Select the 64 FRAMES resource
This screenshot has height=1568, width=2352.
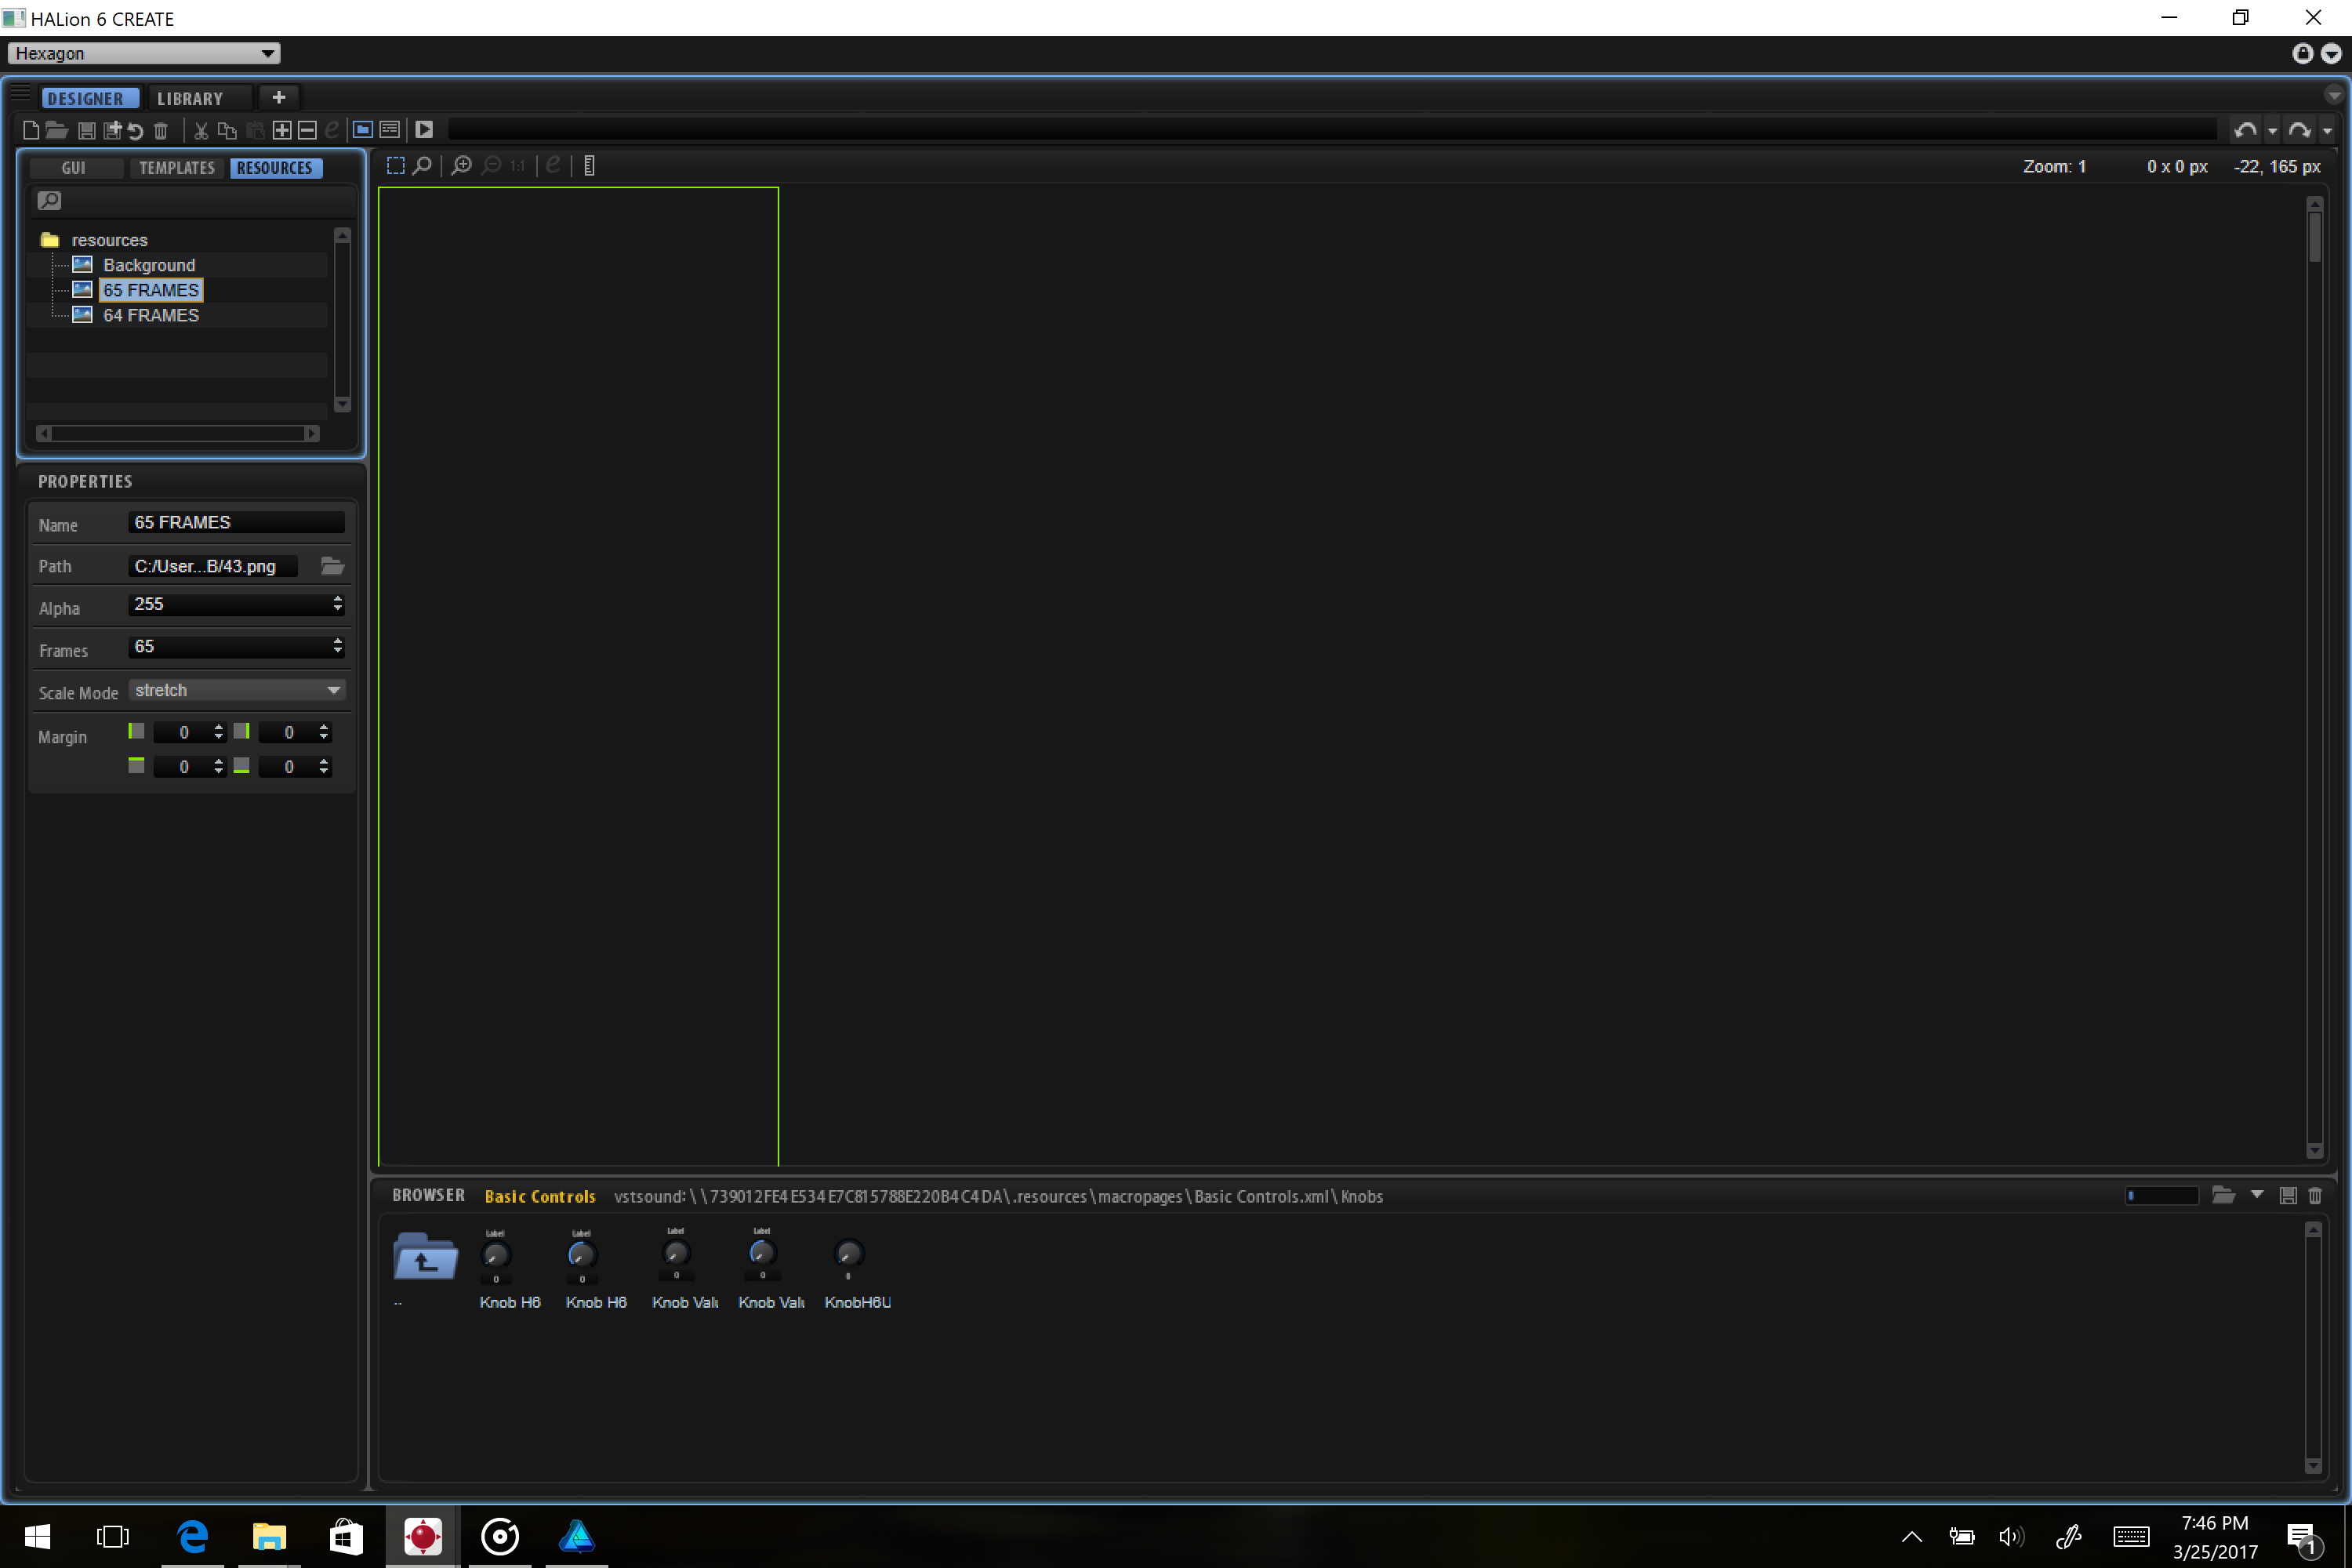151,315
